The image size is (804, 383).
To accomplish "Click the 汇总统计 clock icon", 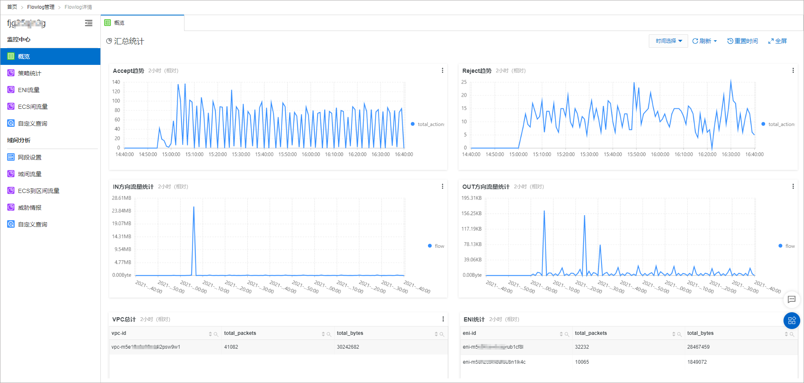I will 109,41.
